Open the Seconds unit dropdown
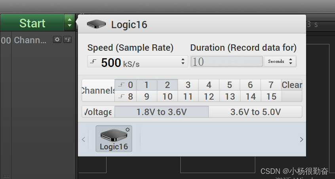The height and width of the screenshot is (179, 335). pyautogui.click(x=280, y=61)
